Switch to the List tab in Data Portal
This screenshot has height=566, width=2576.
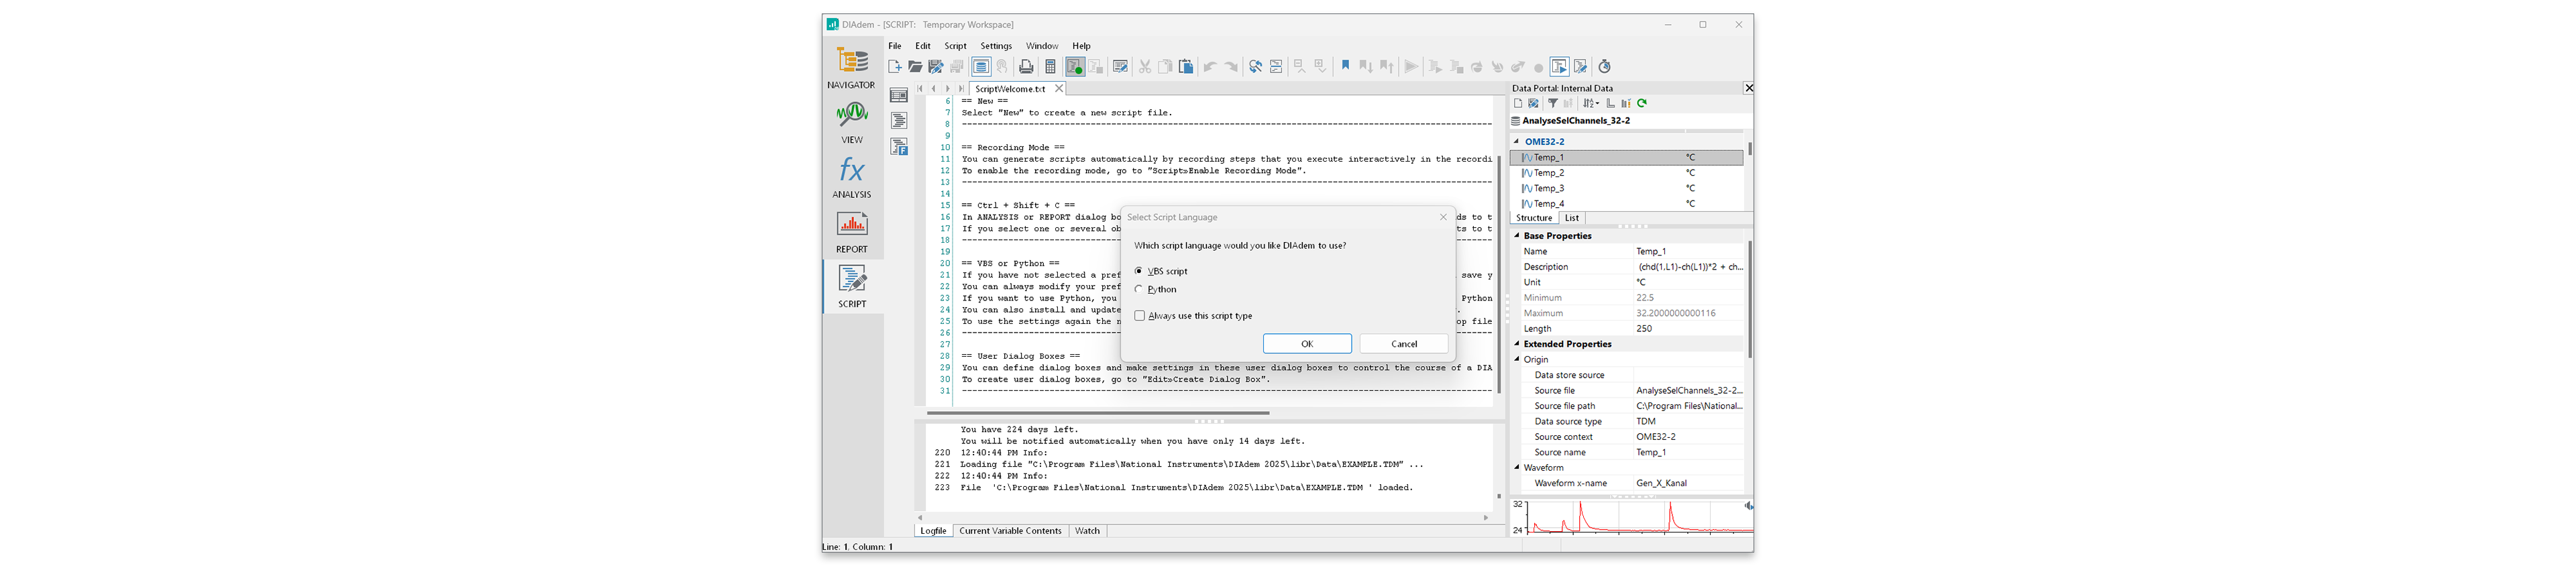point(1572,218)
